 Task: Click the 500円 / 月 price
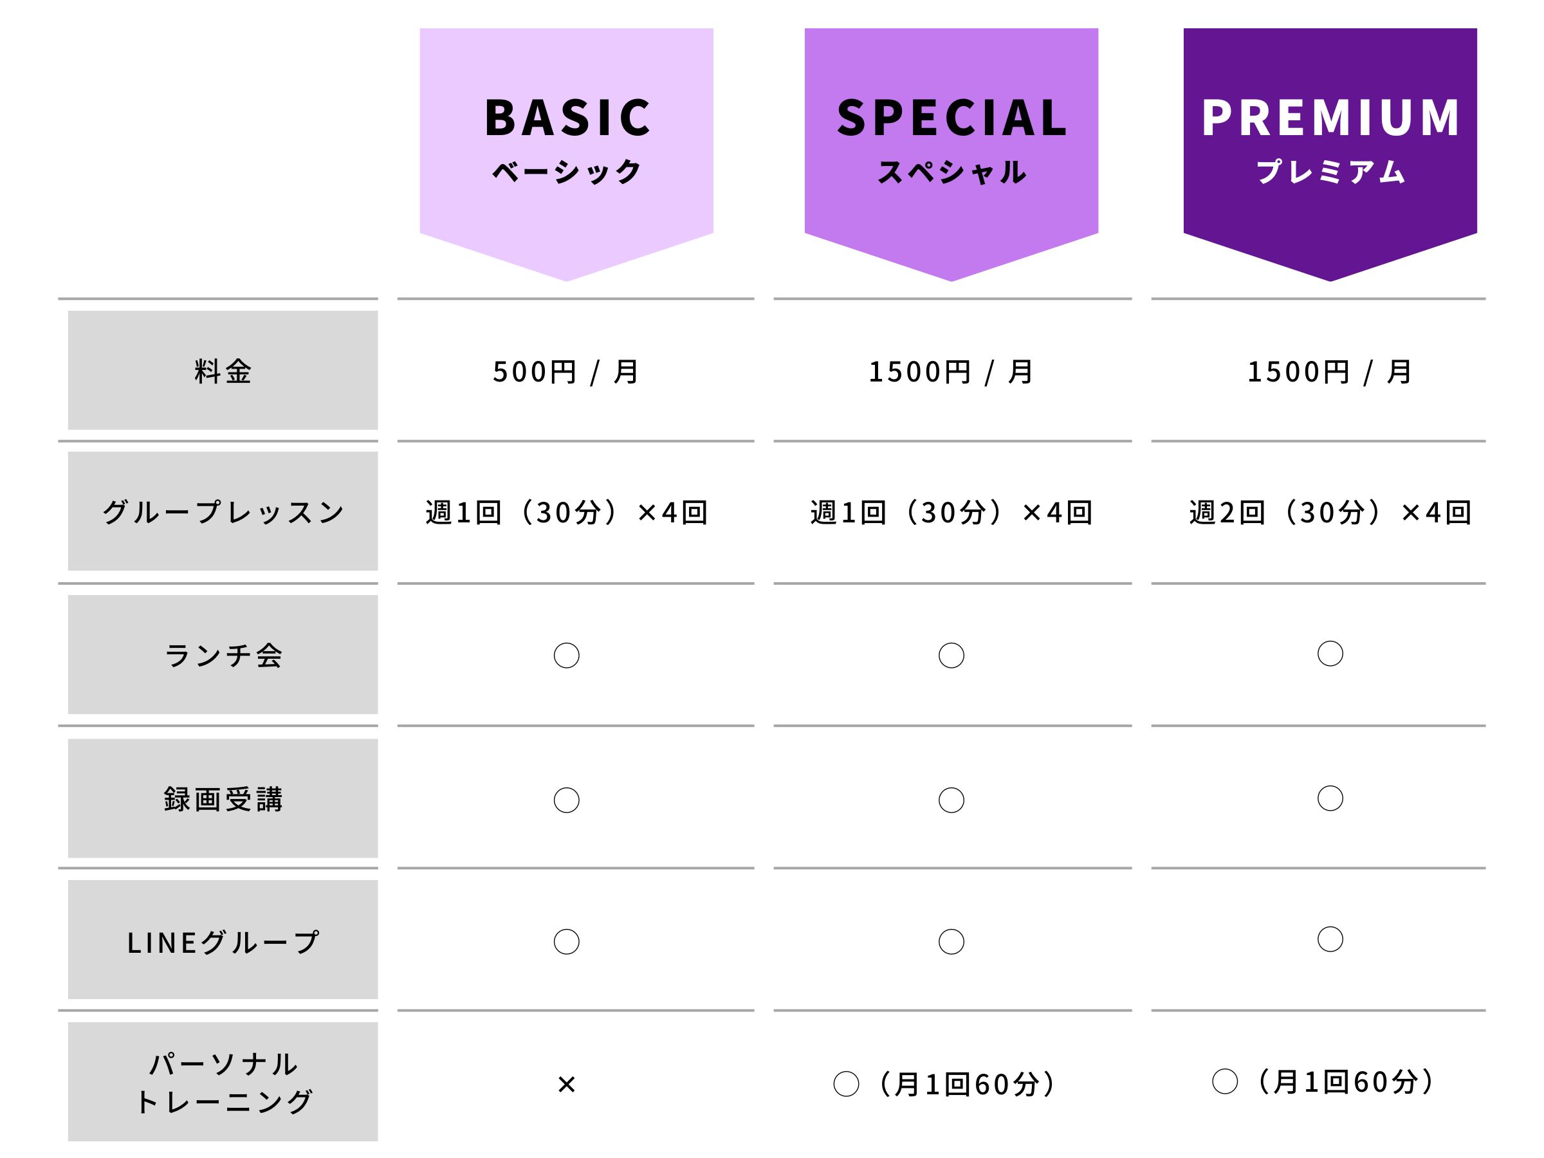pos(566,371)
